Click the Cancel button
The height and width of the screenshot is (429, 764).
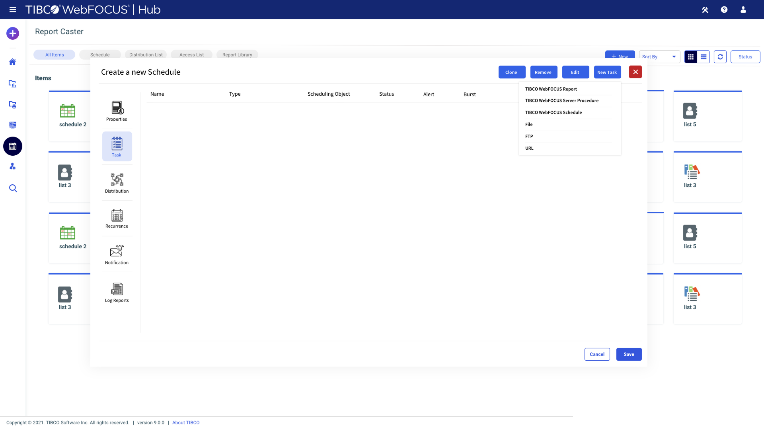click(x=597, y=354)
